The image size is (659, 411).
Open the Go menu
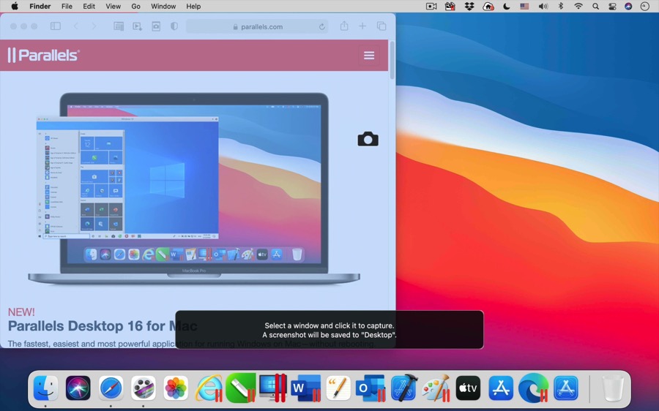coord(135,7)
